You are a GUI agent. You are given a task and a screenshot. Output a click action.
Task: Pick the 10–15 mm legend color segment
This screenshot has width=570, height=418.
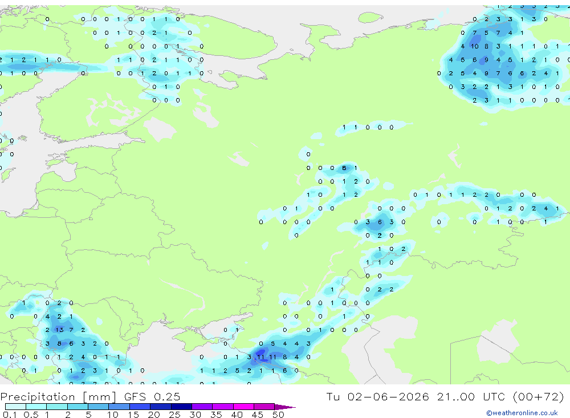tap(119, 407)
